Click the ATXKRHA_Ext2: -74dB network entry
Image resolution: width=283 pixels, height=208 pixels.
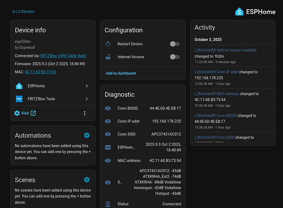coord(162,176)
